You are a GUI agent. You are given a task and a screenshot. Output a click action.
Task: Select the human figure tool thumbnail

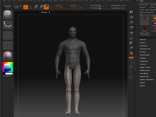click(145, 21)
